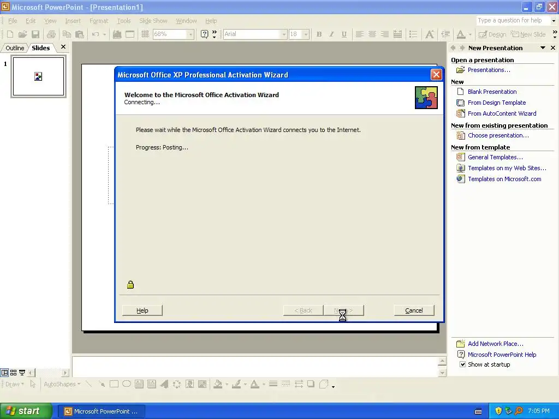
Task: Click the Type a question for help box
Action: tap(513, 20)
